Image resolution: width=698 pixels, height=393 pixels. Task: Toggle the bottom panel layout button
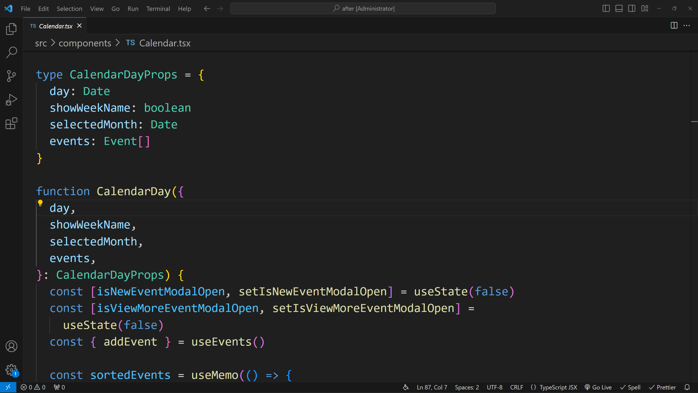(x=619, y=8)
